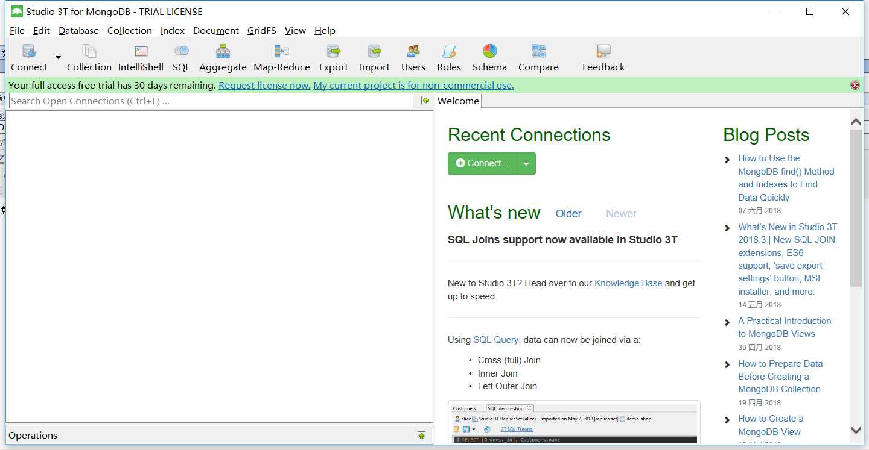
Task: Click the scrollbar up arrow
Action: pos(856,122)
